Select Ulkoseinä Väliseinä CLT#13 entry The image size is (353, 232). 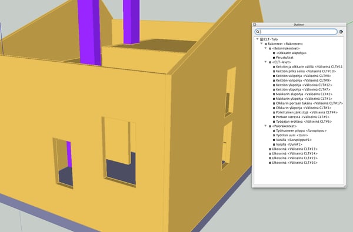pos(295,149)
